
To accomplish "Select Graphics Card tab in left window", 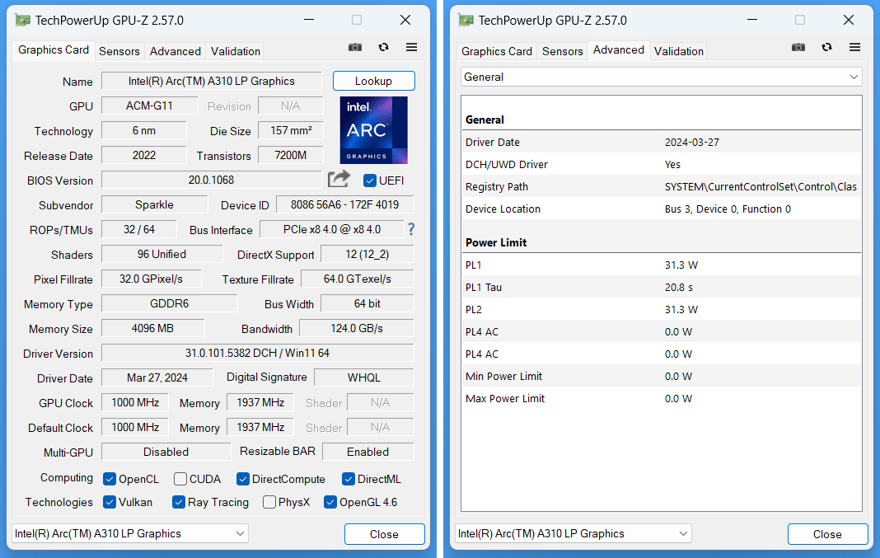I will (x=54, y=50).
